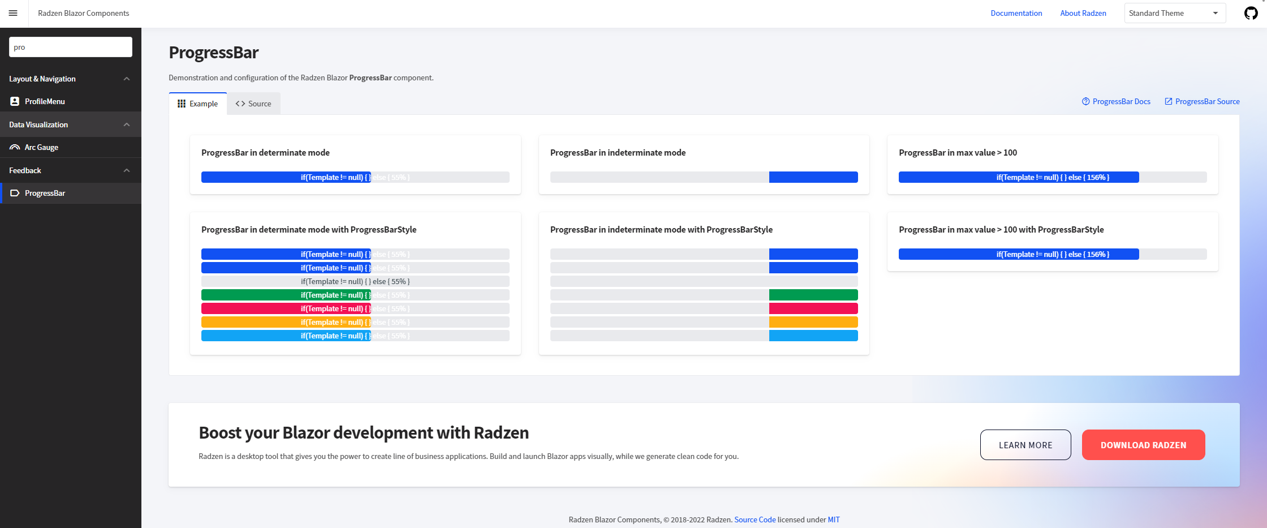Screen dimensions: 1267x528
Task: Click the 'ProgressBar' page heading
Action: pyautogui.click(x=213, y=53)
